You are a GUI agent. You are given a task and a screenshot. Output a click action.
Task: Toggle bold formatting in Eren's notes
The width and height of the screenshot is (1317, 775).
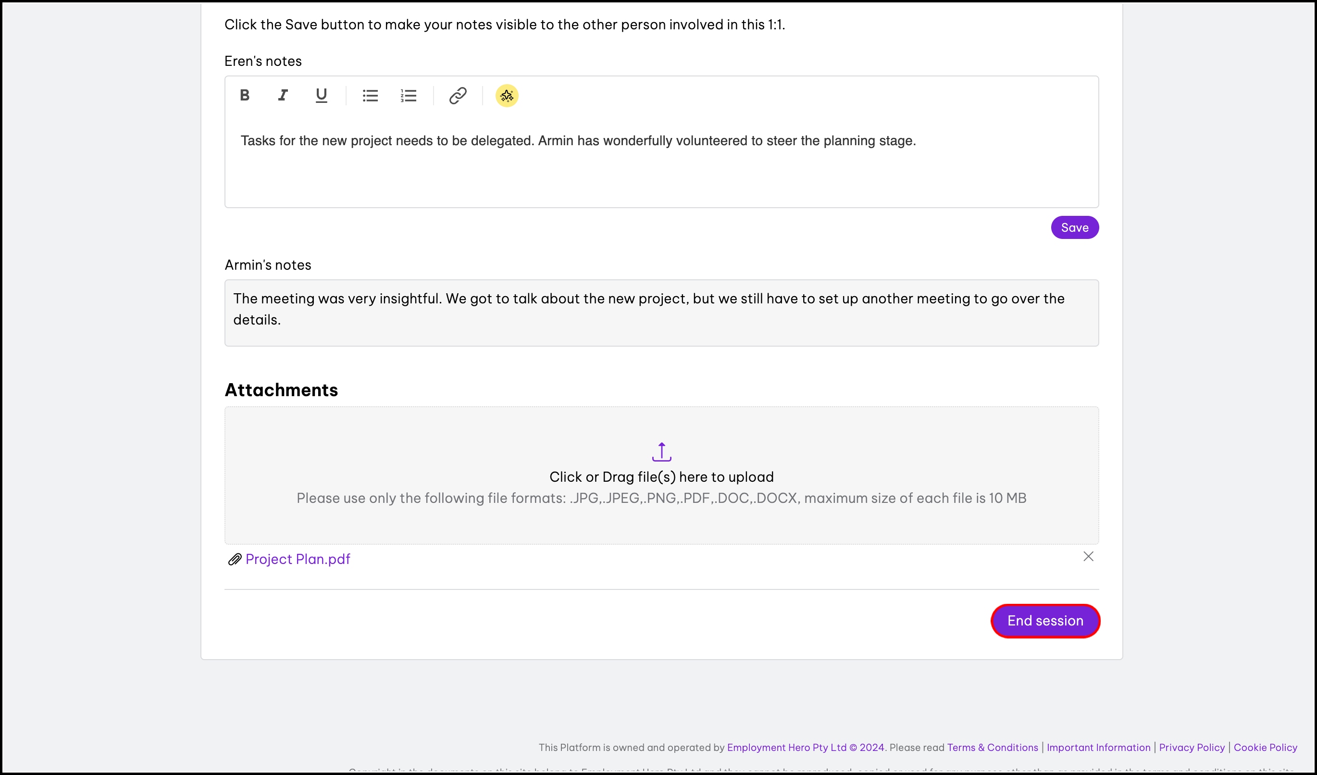pos(244,95)
